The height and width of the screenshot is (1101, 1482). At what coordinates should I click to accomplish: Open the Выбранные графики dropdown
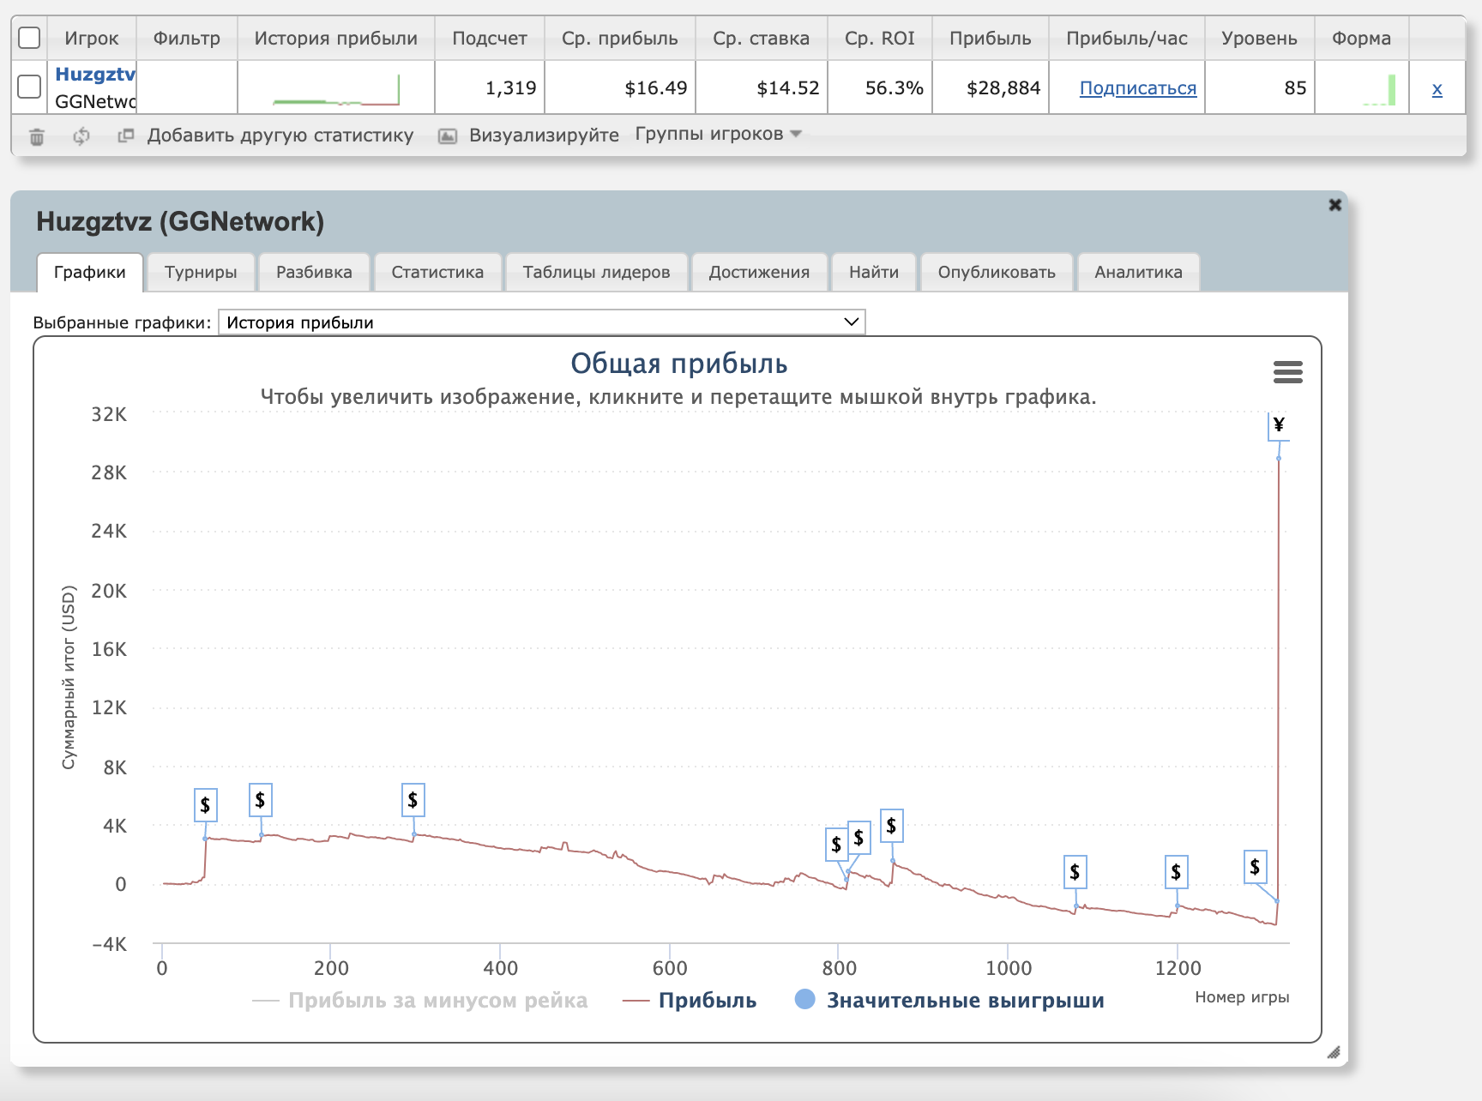(541, 322)
